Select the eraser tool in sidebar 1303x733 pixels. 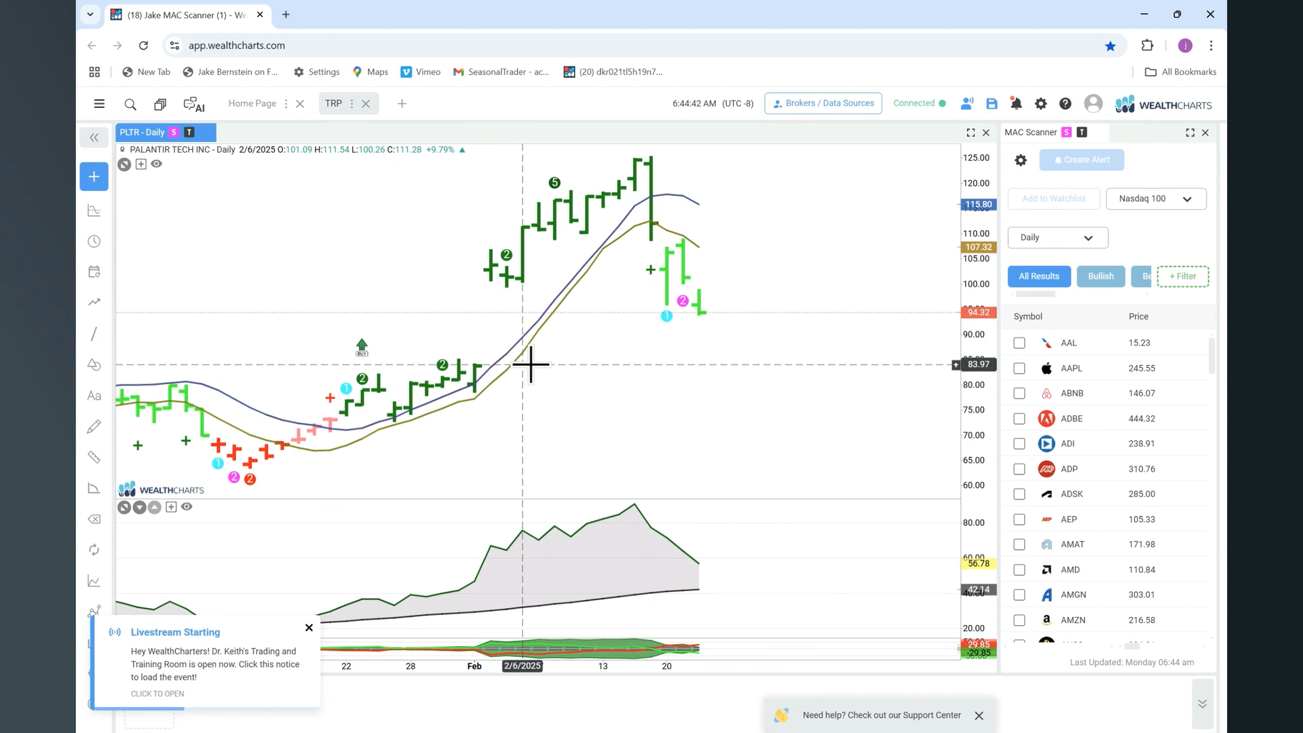[94, 519]
